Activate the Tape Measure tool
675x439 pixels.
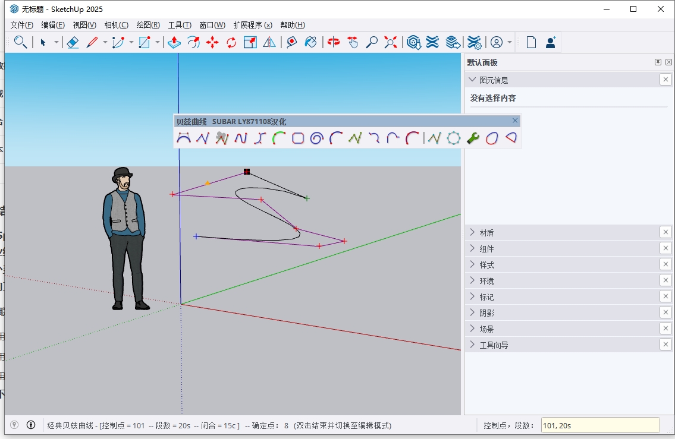[292, 42]
